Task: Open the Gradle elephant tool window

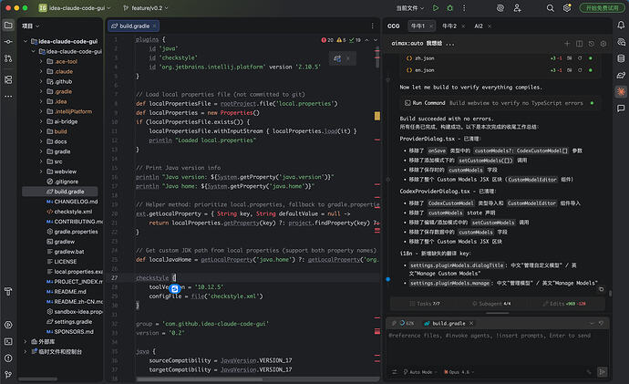Action: [621, 75]
